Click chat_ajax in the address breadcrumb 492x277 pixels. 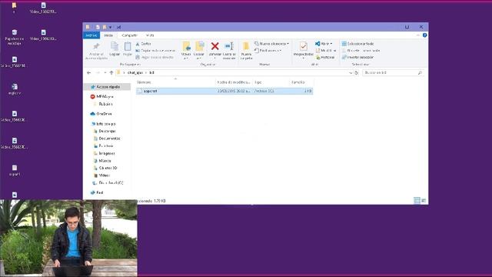coord(135,72)
